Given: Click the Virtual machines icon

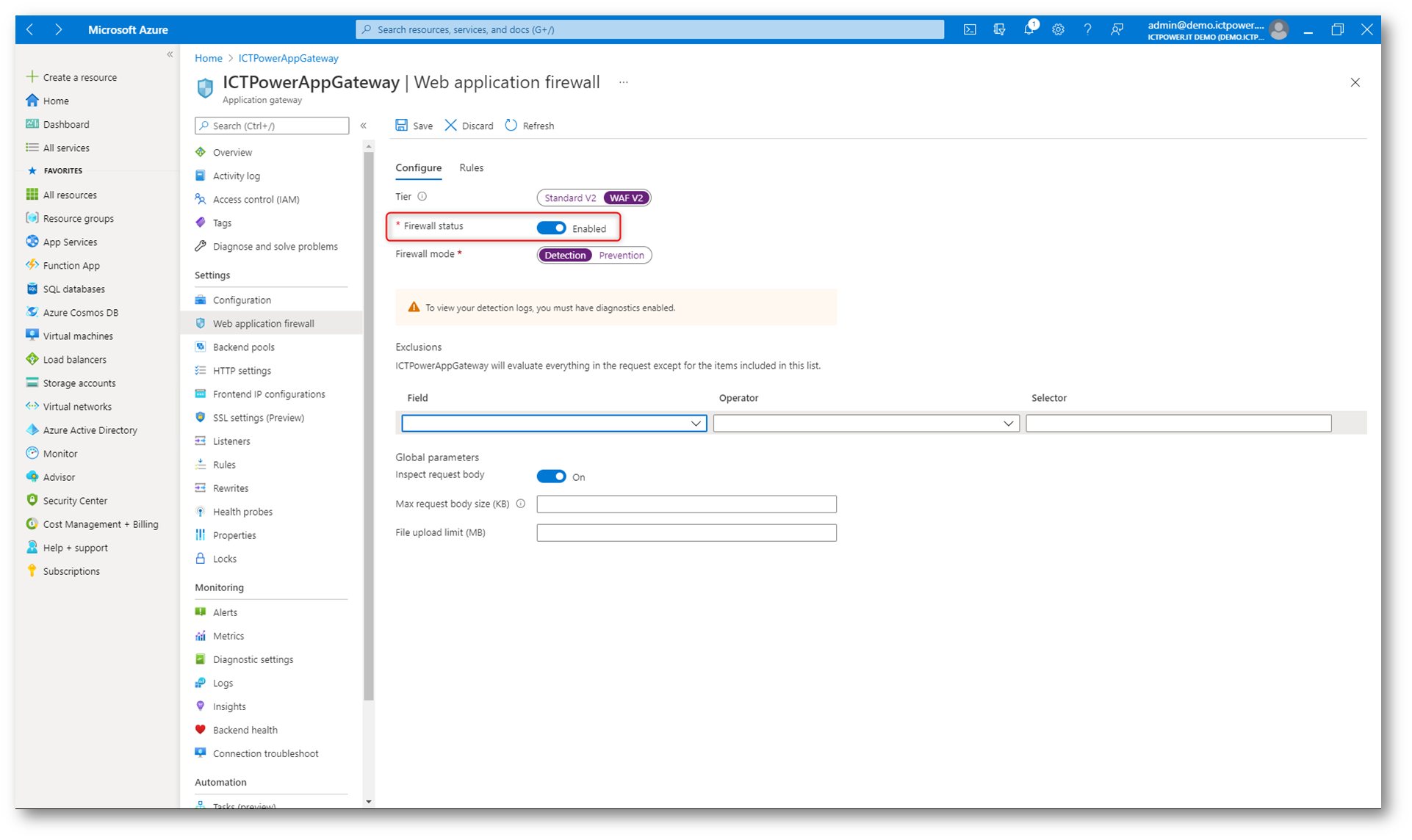Looking at the screenshot, I should [x=32, y=336].
